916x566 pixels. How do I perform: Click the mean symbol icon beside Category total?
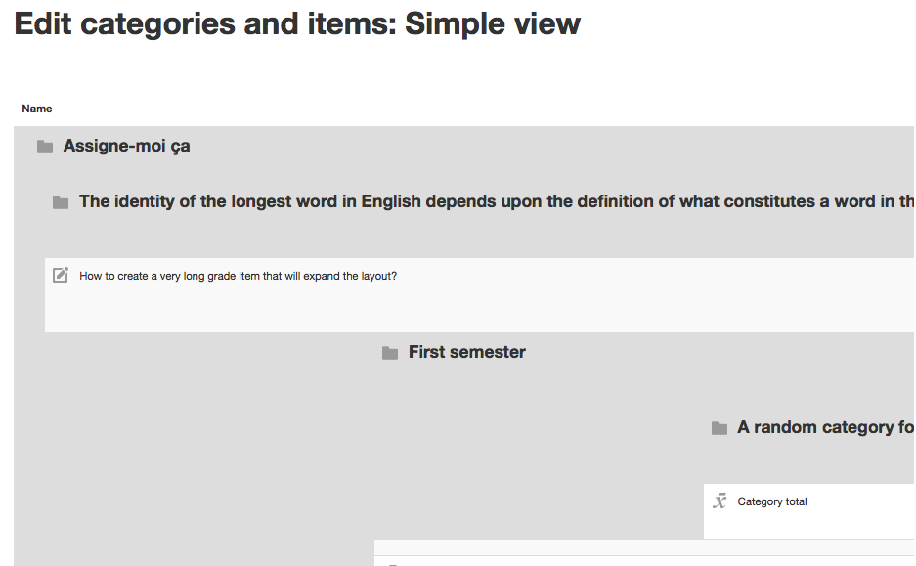pyautogui.click(x=720, y=501)
